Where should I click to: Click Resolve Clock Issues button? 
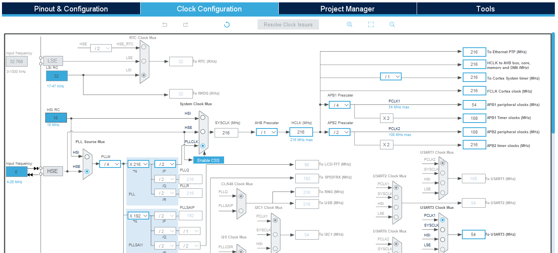point(288,24)
